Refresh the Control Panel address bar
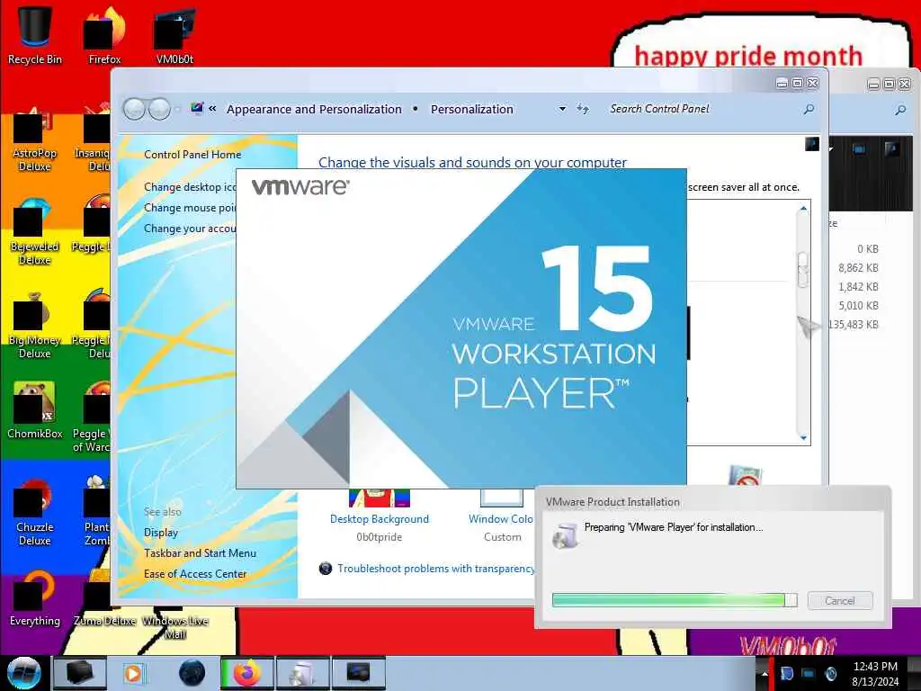The width and height of the screenshot is (921, 691). pyautogui.click(x=582, y=109)
